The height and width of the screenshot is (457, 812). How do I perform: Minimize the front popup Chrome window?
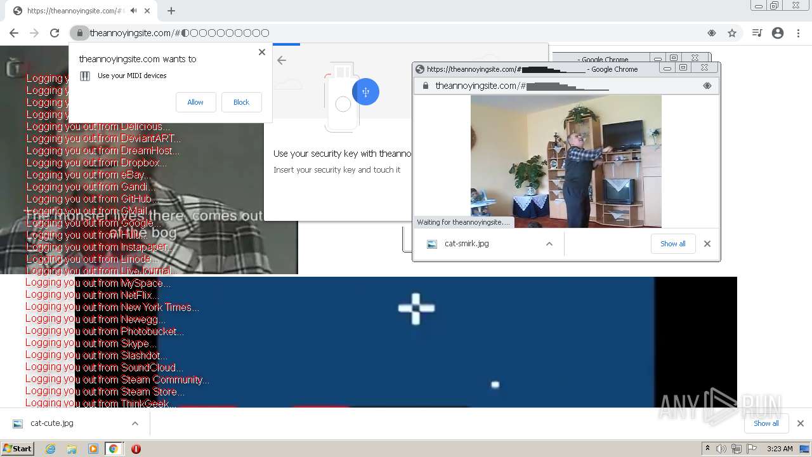click(667, 67)
